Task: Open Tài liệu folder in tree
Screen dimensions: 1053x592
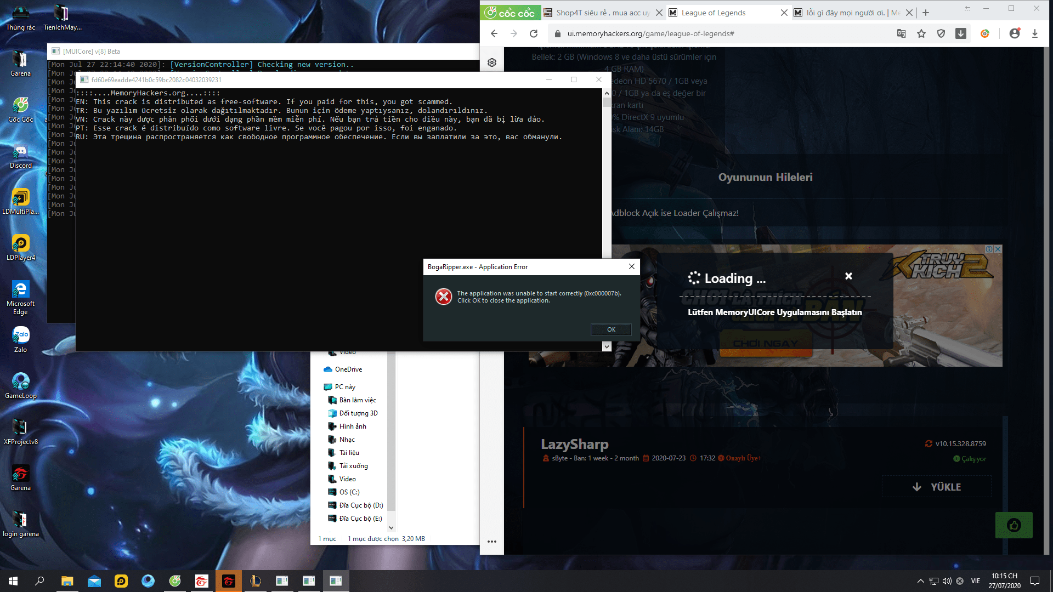Action: click(x=343, y=453)
